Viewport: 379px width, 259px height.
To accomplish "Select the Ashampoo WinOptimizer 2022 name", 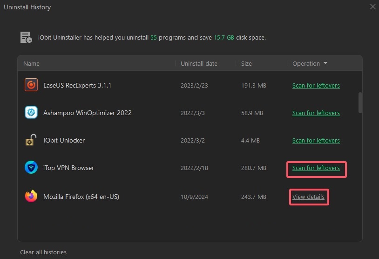I will (88, 113).
